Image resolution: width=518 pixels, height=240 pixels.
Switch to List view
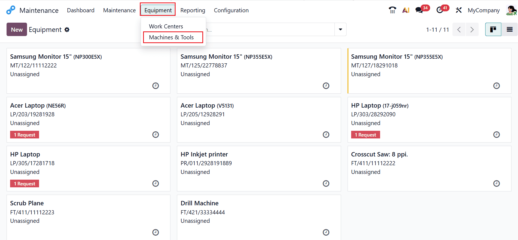(x=510, y=29)
